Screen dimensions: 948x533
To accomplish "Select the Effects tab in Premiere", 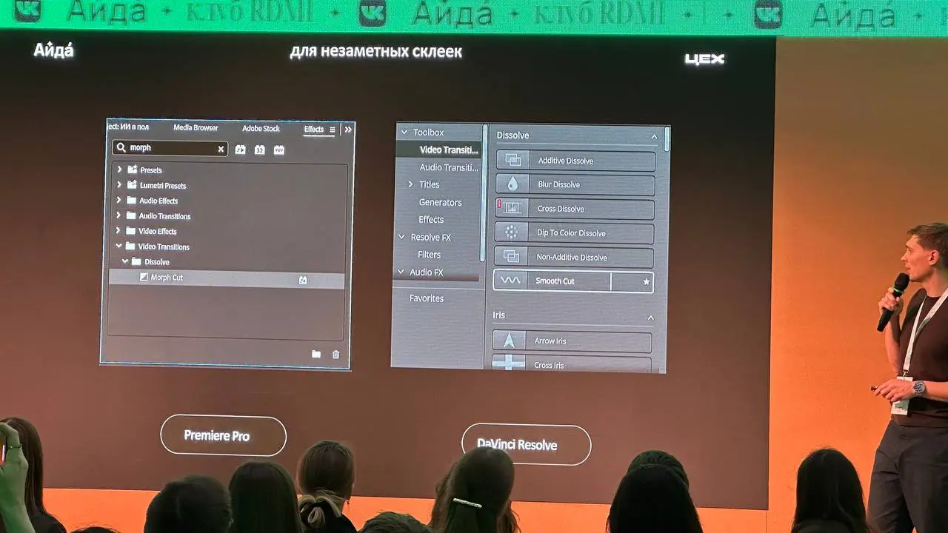I will pyautogui.click(x=314, y=129).
